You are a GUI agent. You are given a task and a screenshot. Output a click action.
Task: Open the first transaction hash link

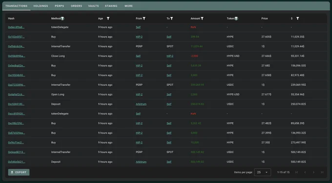(16, 27)
